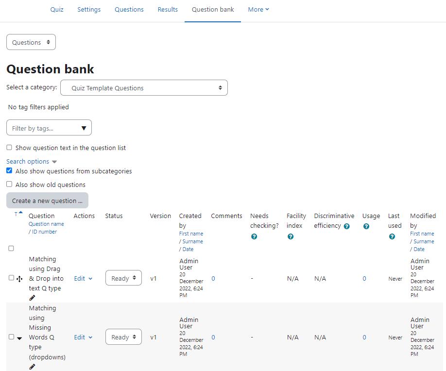Image resolution: width=446 pixels, height=371 pixels.
Task: Click 'No tag filters applied' text
Action: (38, 107)
